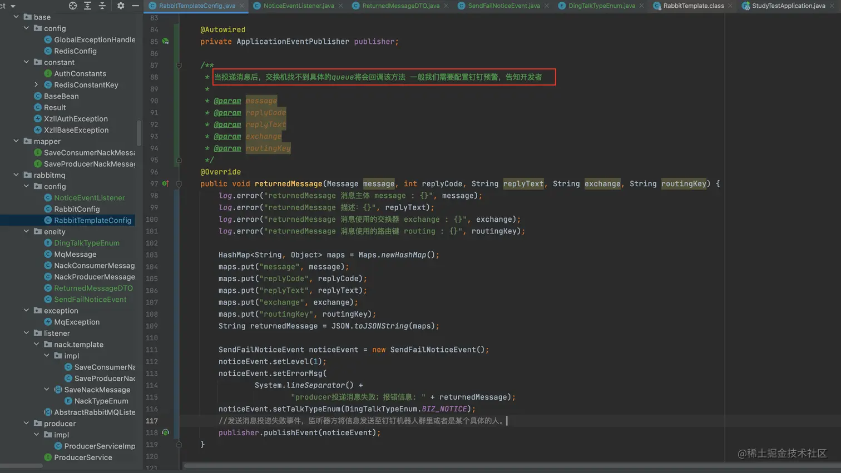
Task: Collapse the listener folder
Action: coord(26,333)
